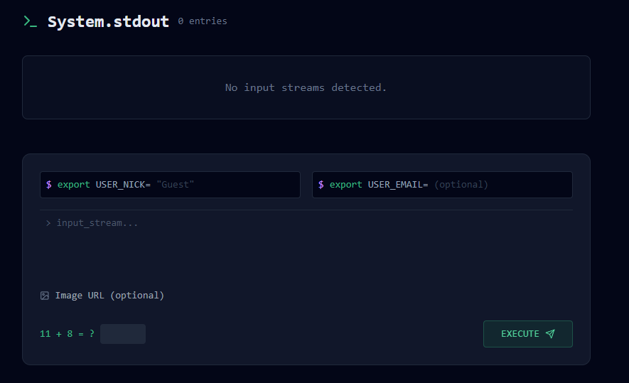Click the USER_NICK= variable label
This screenshot has height=383, width=629.
click(x=123, y=185)
